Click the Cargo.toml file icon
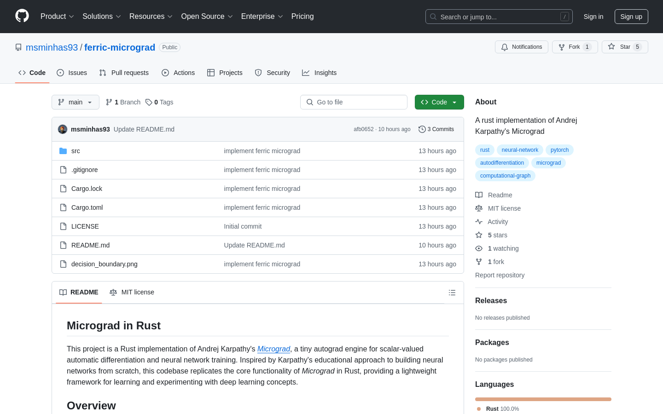The image size is (663, 414). click(x=63, y=207)
